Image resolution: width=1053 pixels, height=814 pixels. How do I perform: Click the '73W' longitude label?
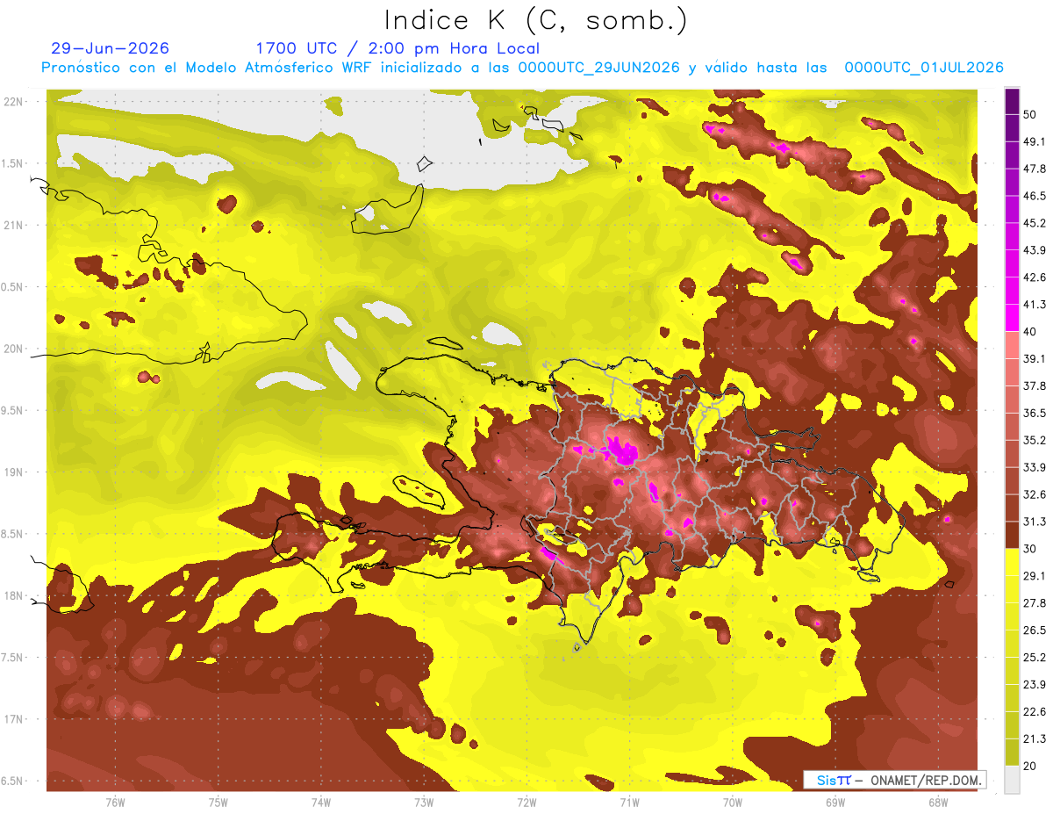(424, 803)
